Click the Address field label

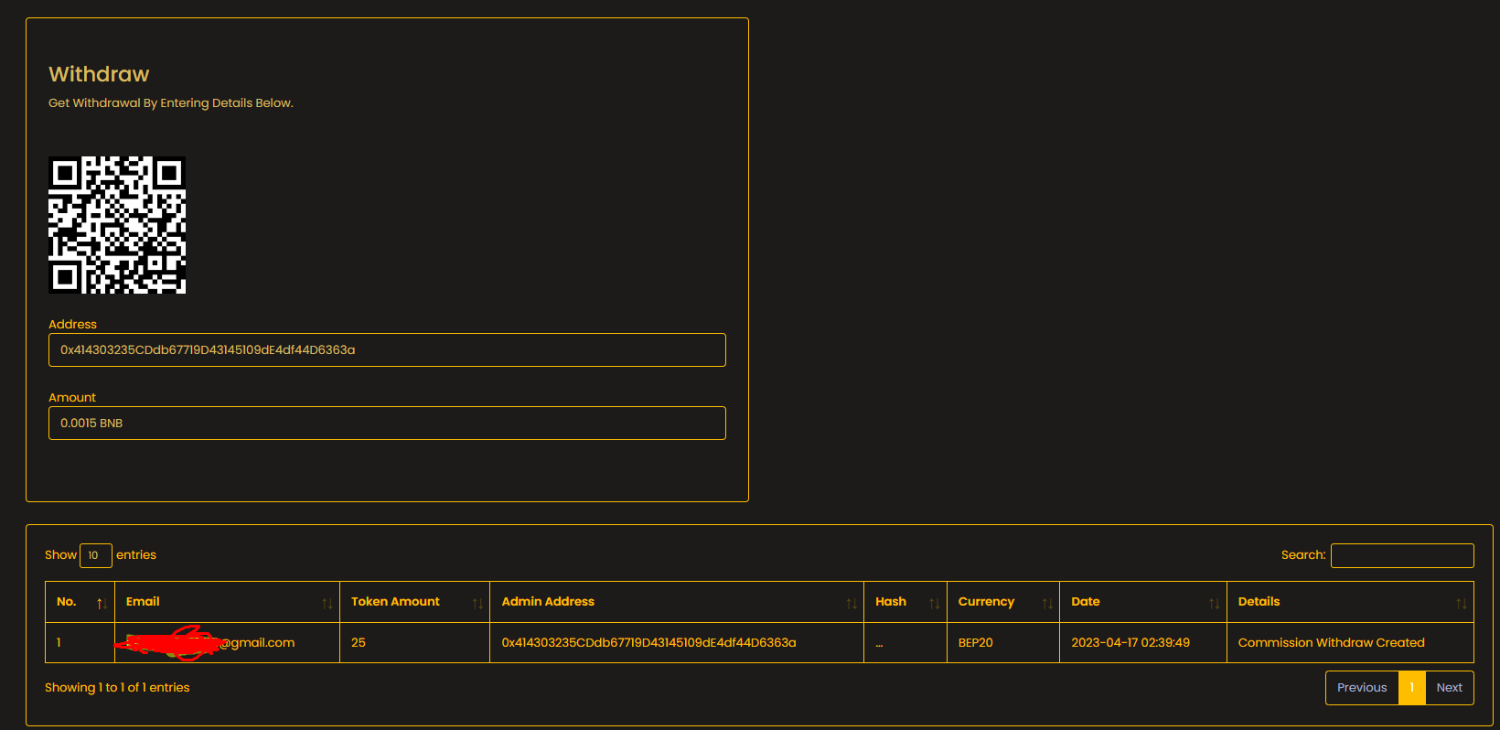(x=72, y=325)
